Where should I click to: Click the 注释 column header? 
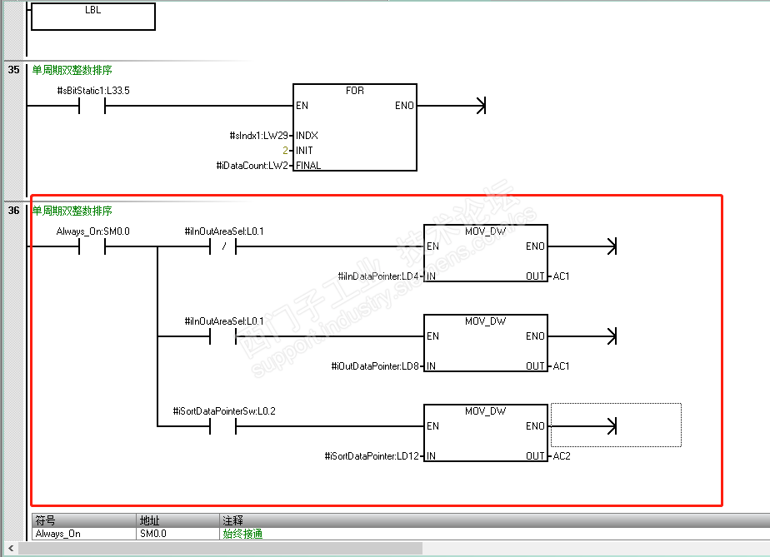494,520
